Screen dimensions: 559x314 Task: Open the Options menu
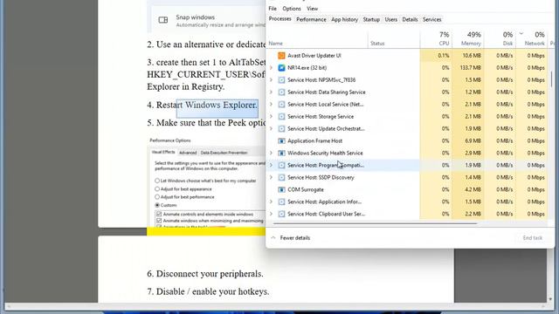tap(292, 9)
